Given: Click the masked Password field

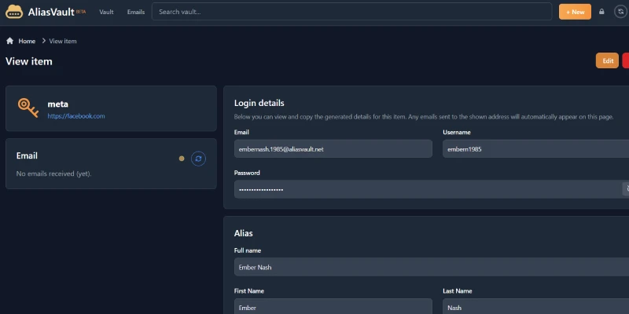Looking at the screenshot, I should click(428, 189).
